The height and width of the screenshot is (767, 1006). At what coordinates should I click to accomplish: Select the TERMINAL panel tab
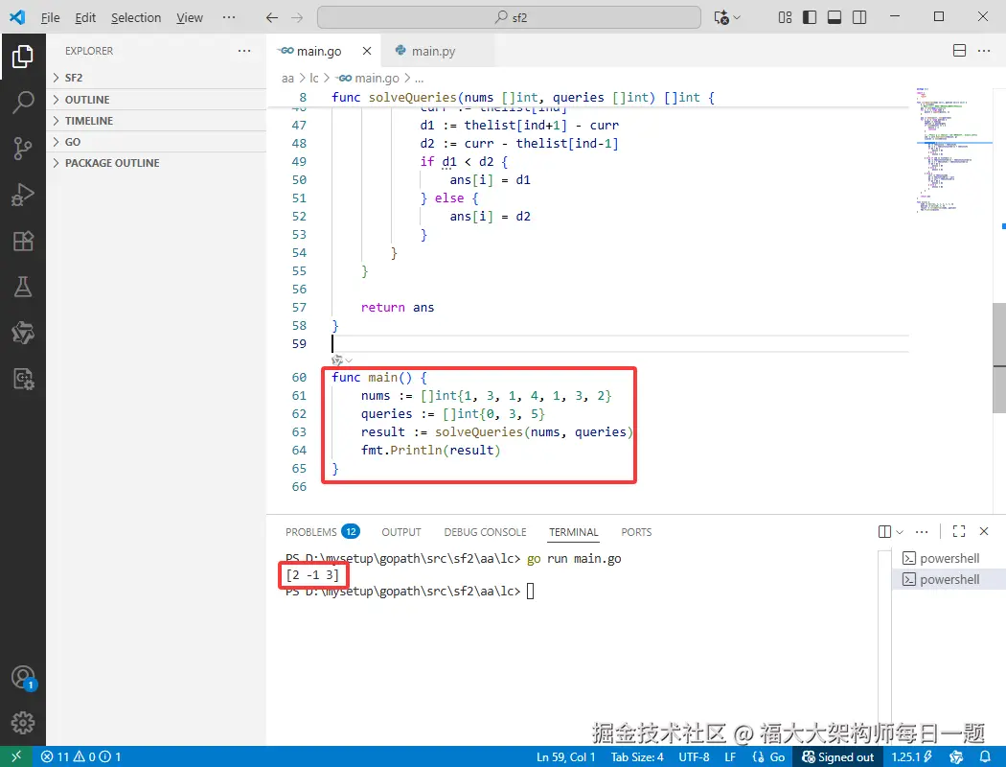click(574, 532)
